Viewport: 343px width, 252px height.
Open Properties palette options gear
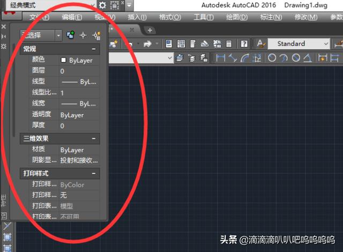click(x=4, y=46)
